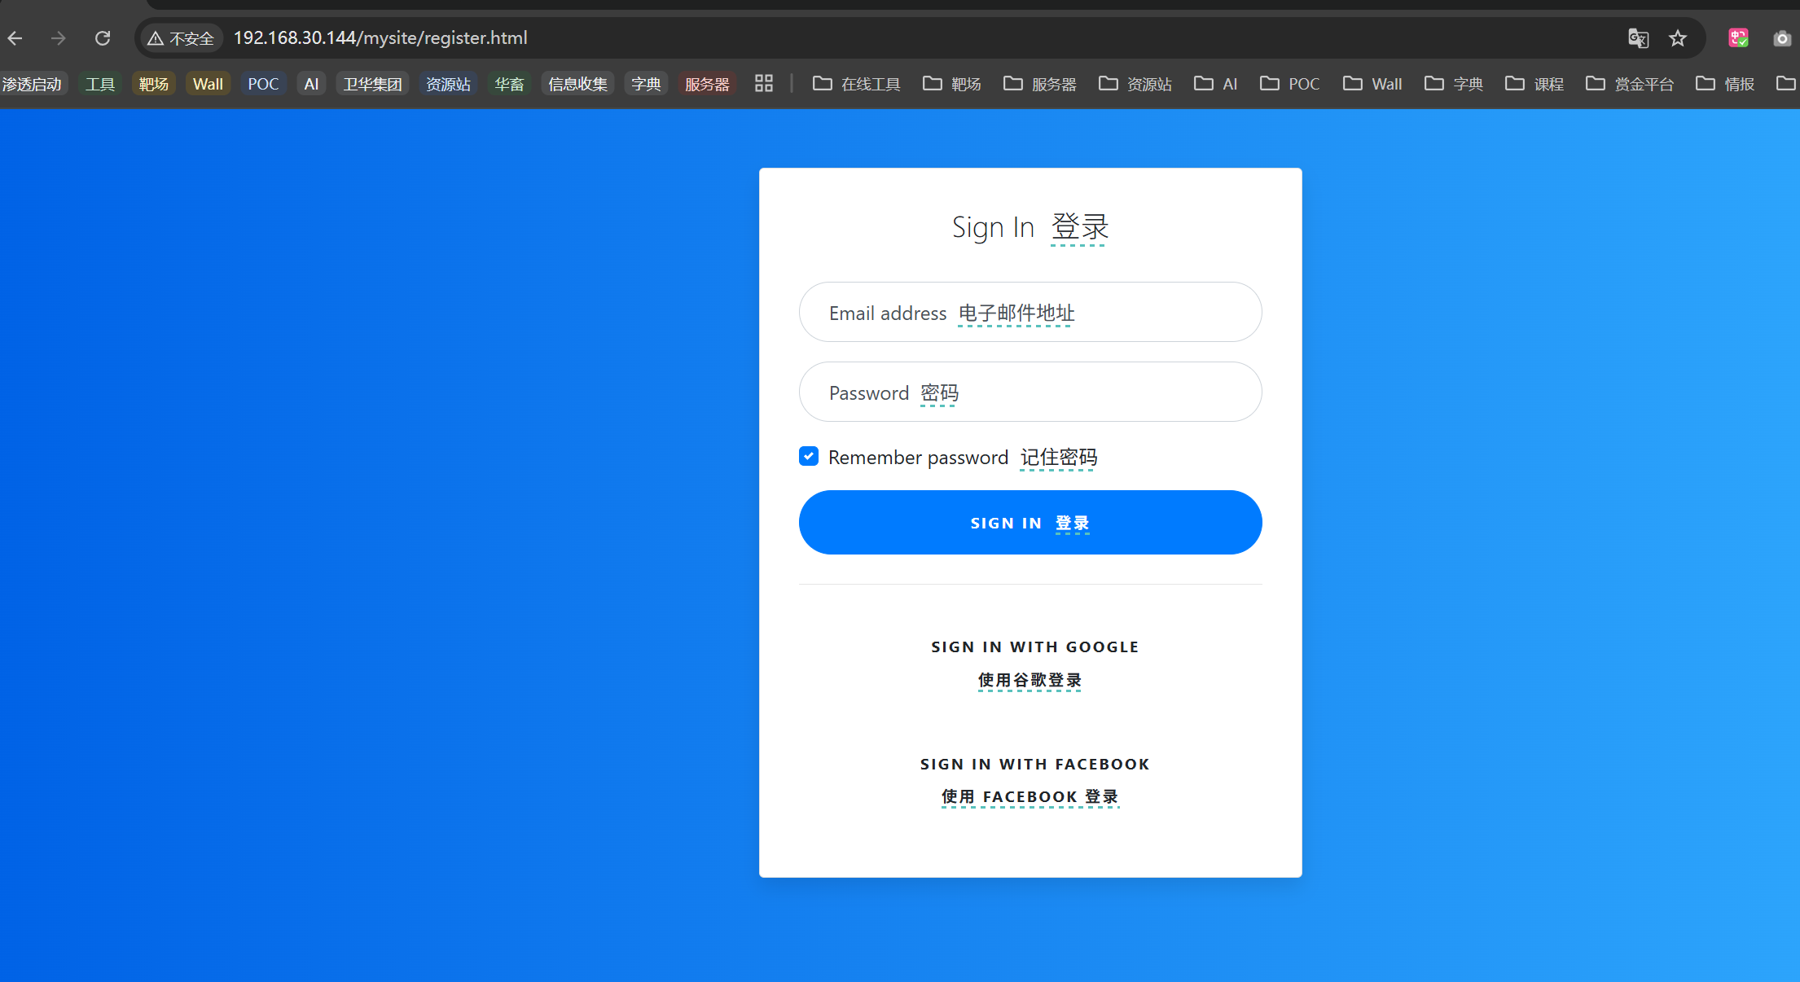The height and width of the screenshot is (982, 1800).
Task: Click SIGN IN WITH GOOGLE
Action: pos(1034,647)
